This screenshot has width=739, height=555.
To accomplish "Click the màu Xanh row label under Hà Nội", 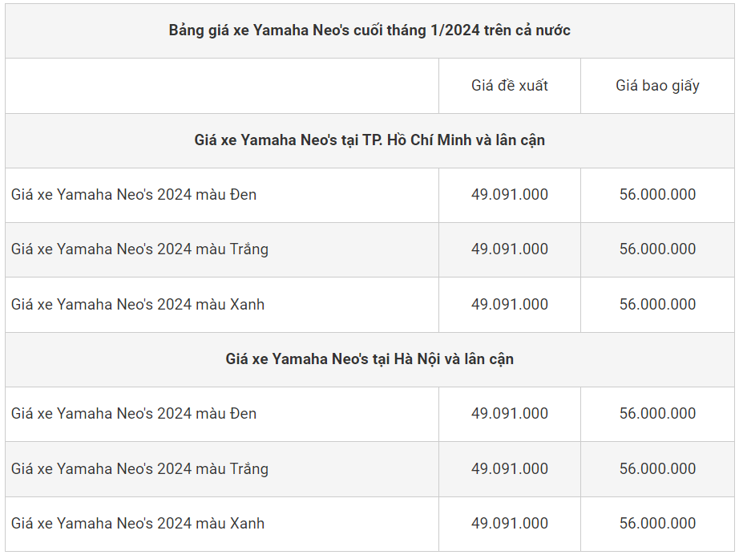I will coord(138,524).
